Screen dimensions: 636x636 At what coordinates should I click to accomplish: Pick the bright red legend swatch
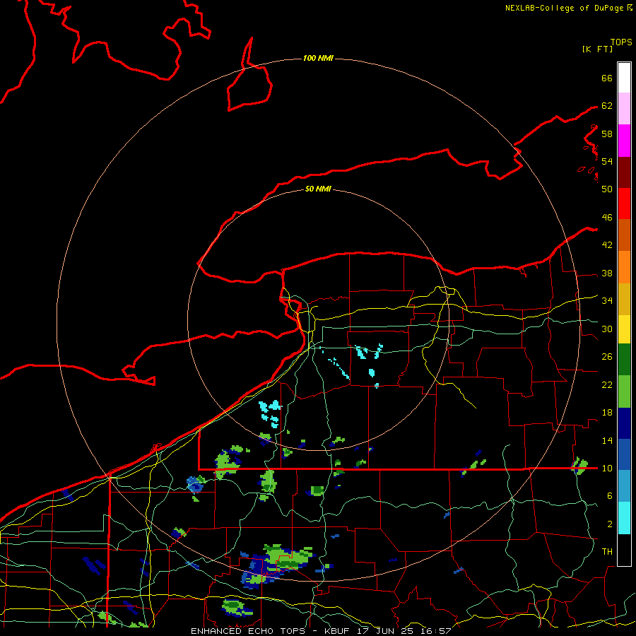[x=624, y=204]
